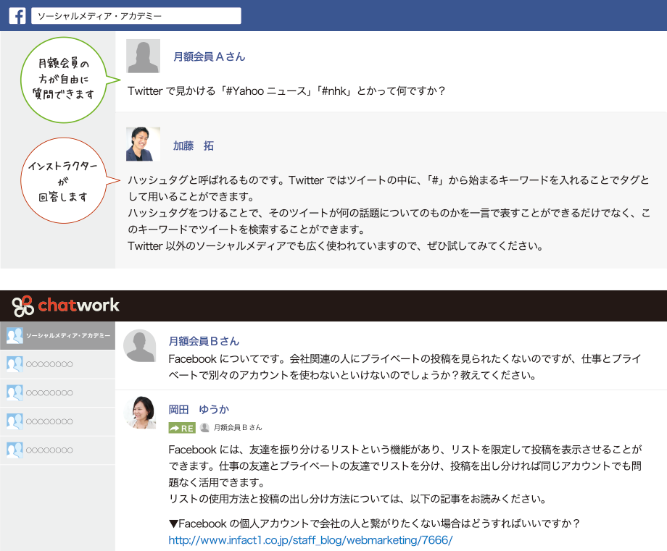Click the ソーシャルメディア・アカデミー search field
Screen dimensions: 667x551
tap(136, 16)
